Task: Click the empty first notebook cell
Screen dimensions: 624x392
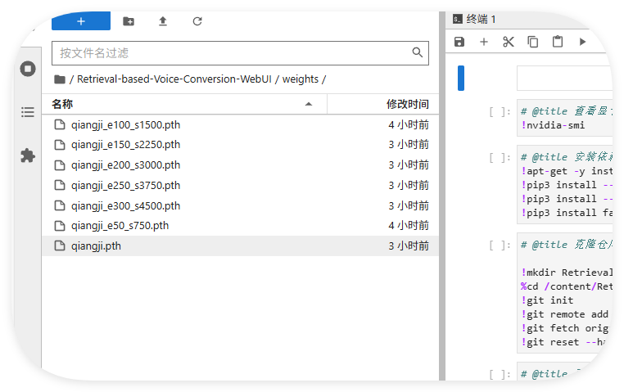Action: click(x=565, y=79)
